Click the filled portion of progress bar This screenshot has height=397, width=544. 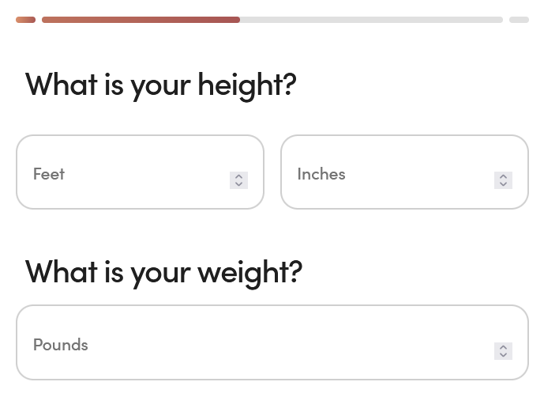click(x=141, y=20)
